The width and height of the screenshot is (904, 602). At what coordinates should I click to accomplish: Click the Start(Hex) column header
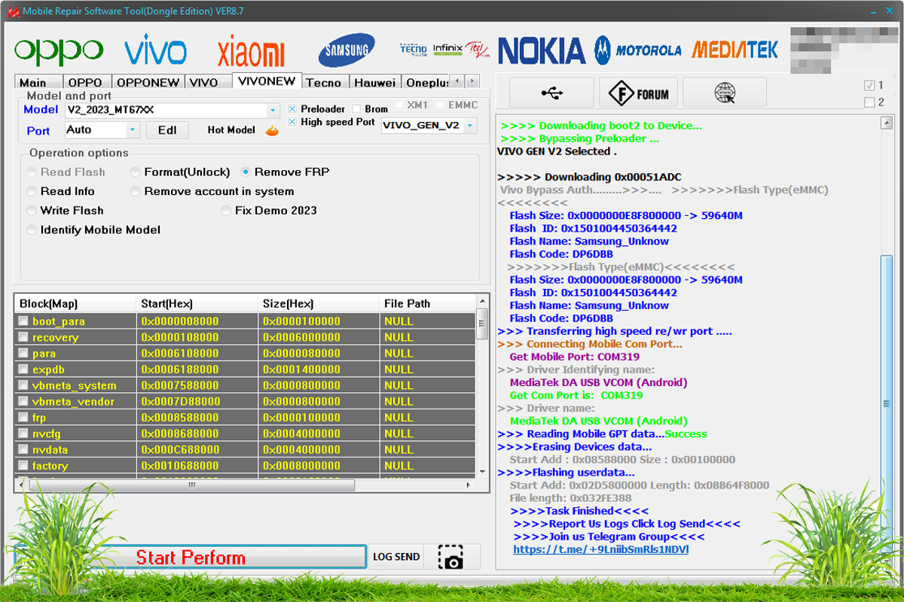[197, 303]
